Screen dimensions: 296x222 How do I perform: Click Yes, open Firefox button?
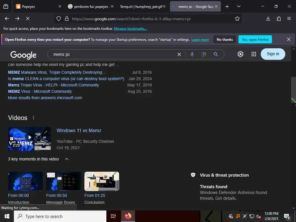(255, 39)
